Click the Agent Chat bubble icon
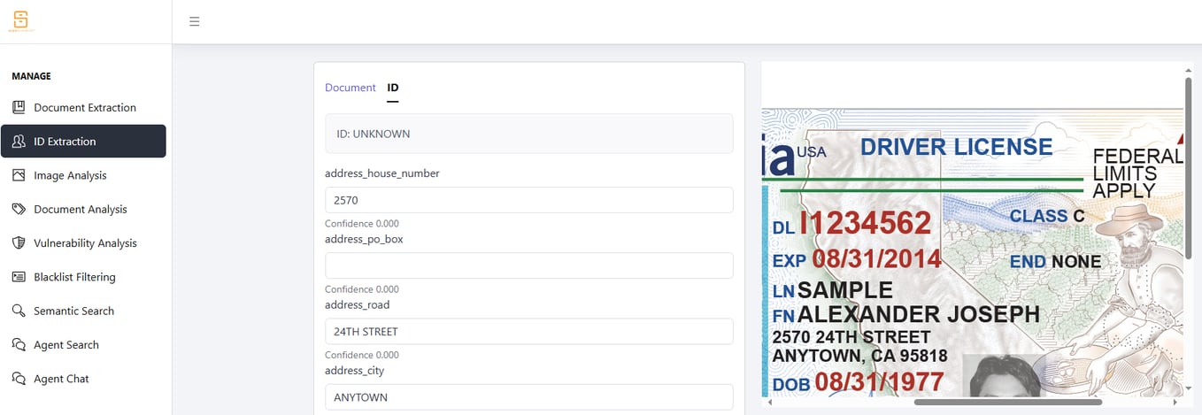 19,378
